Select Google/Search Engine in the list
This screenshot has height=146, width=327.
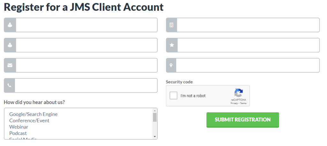[x=33, y=114]
